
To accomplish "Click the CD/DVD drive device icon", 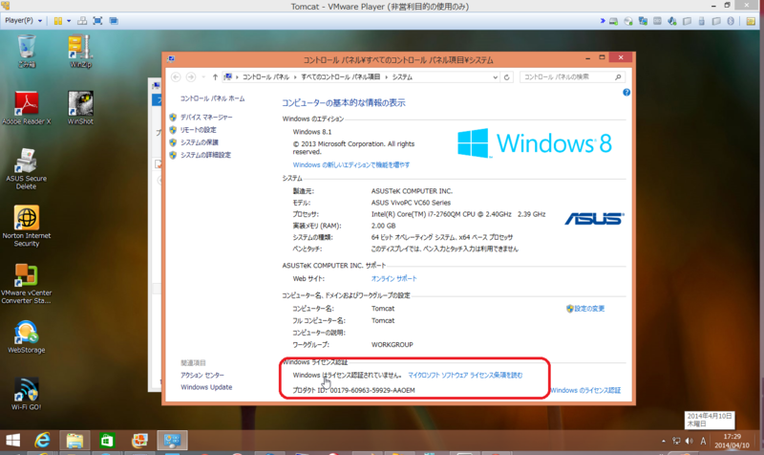I will click(628, 21).
